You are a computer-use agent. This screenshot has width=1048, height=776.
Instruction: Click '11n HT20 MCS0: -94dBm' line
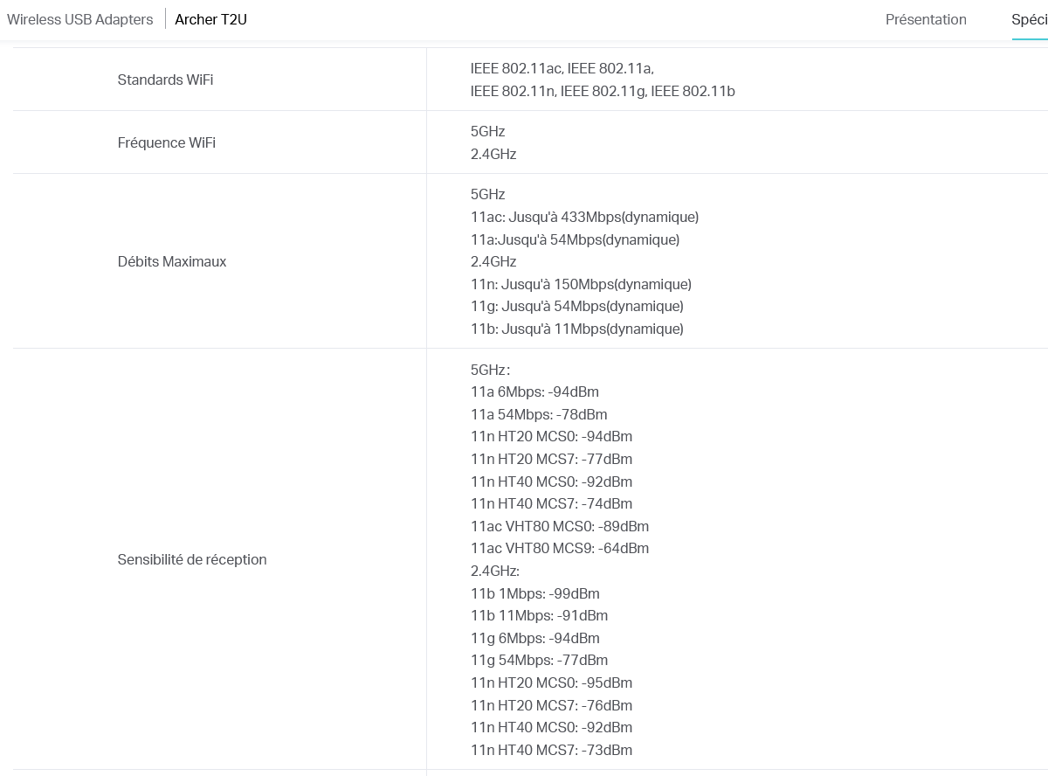click(x=551, y=436)
